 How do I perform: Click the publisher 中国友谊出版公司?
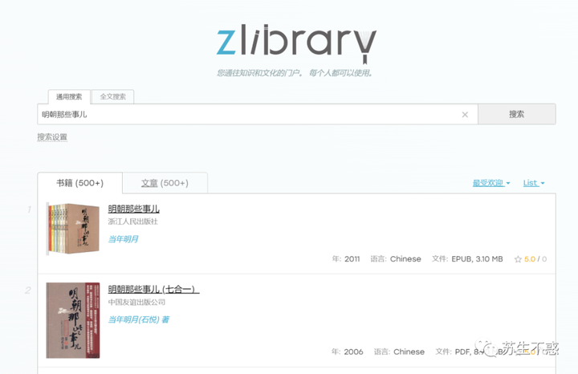tap(136, 302)
